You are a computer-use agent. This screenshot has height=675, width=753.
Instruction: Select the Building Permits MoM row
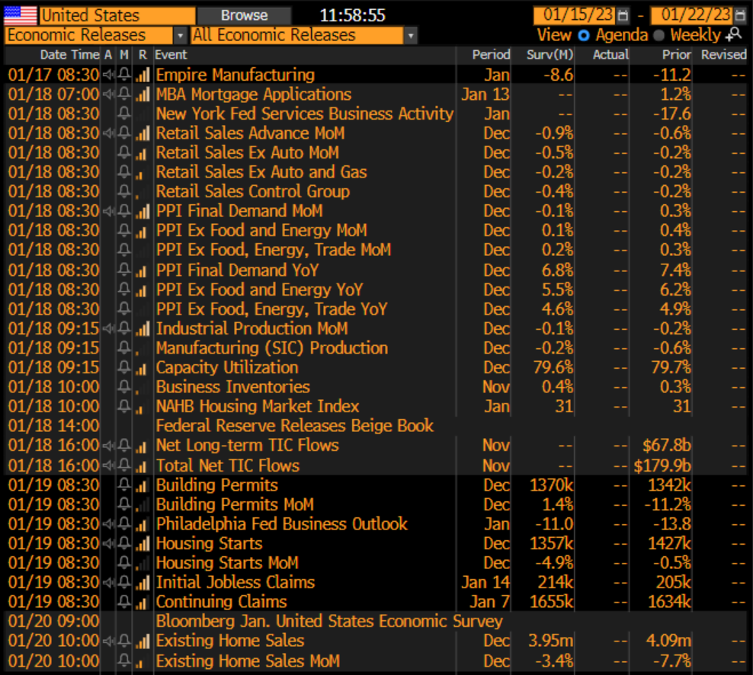coord(376,504)
